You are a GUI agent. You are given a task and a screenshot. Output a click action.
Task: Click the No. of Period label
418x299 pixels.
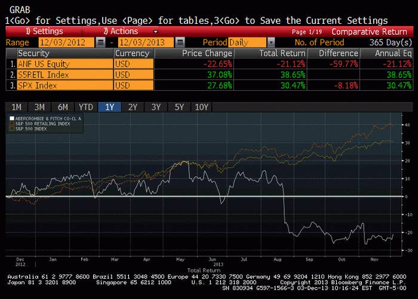point(319,42)
